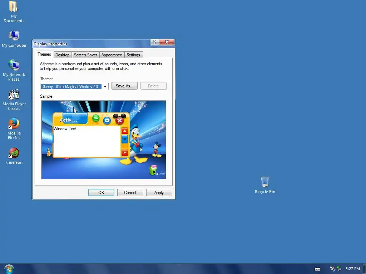366x274 pixels.
Task: Switch to the Desktop tab
Action: pos(62,55)
